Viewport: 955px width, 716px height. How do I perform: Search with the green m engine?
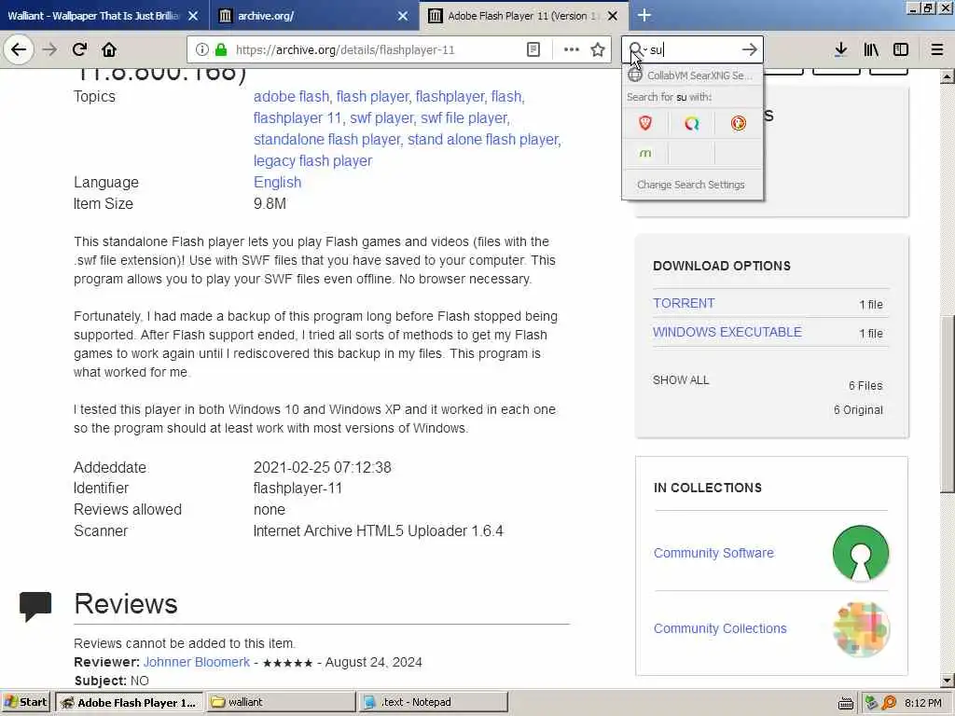(645, 153)
